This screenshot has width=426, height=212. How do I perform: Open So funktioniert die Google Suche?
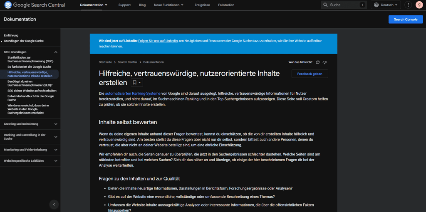point(30,67)
